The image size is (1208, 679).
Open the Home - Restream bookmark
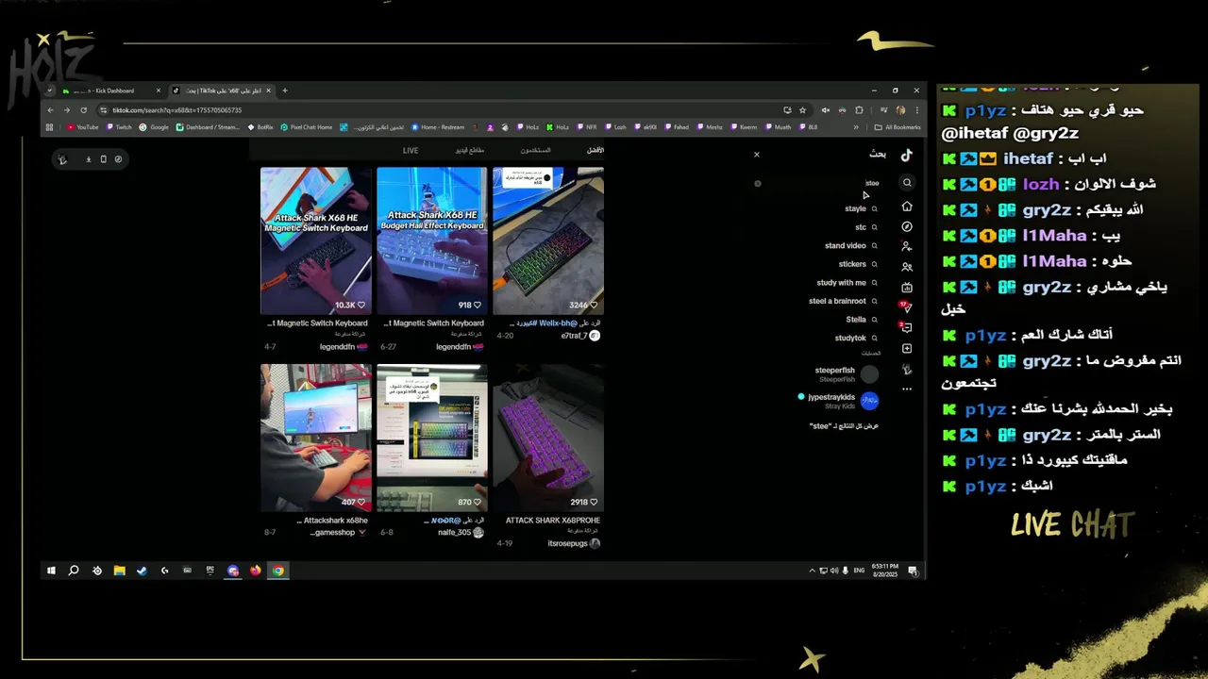coord(438,127)
